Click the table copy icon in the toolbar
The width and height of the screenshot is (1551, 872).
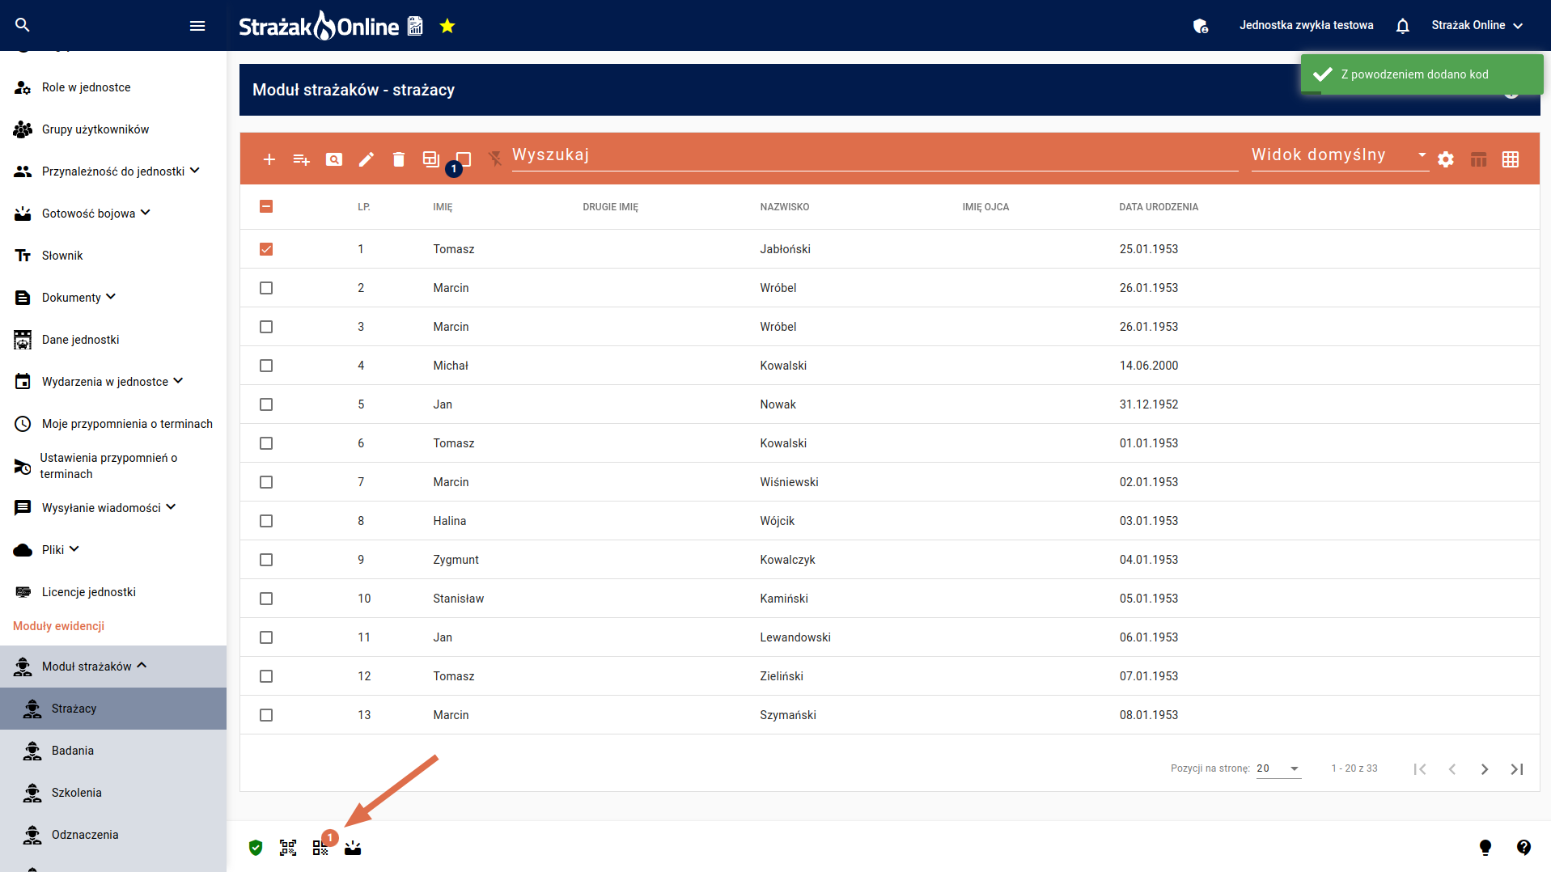click(x=431, y=159)
